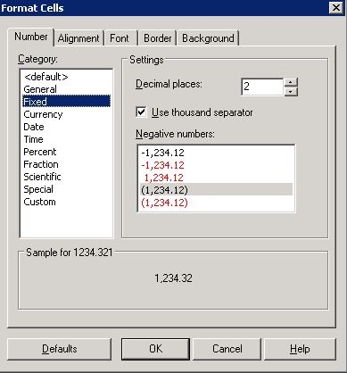
Task: Close the Format Cells dialog
Action: pos(336,7)
